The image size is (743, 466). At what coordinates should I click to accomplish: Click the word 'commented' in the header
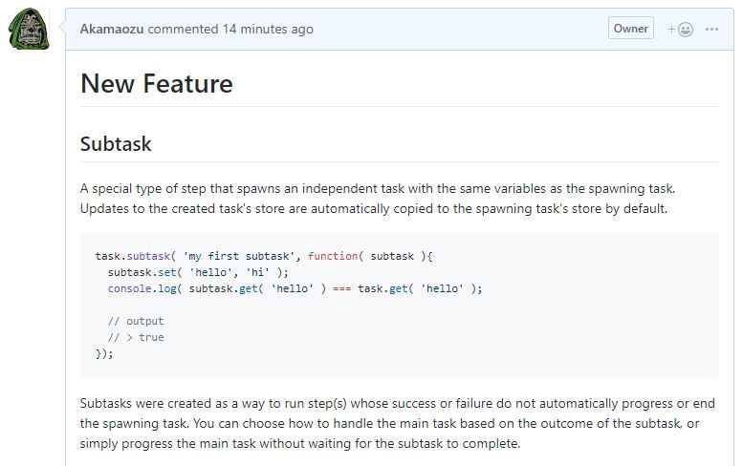[x=182, y=29]
